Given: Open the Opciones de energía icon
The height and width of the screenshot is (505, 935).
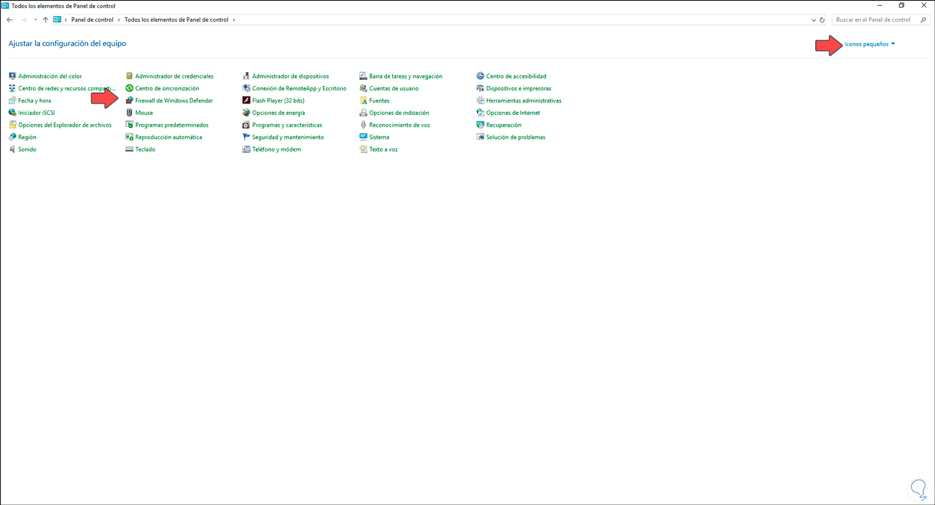Looking at the screenshot, I should tap(247, 113).
